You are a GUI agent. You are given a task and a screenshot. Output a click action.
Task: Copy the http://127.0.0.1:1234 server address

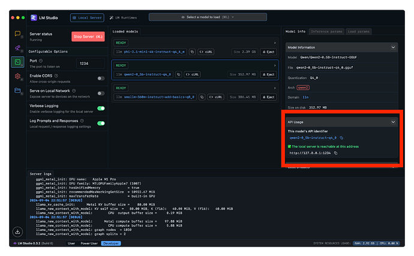pos(335,153)
